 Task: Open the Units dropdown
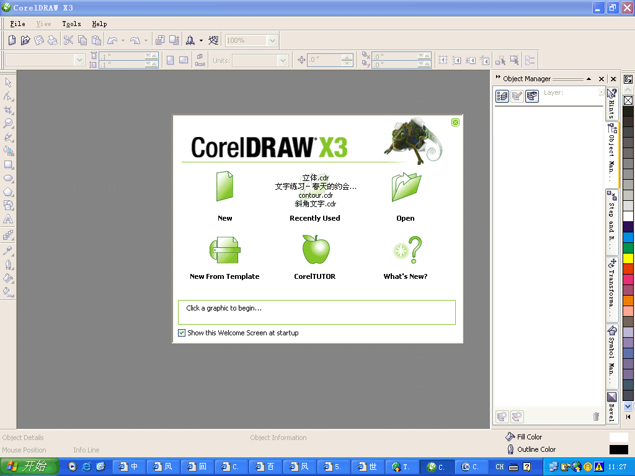coord(283,61)
